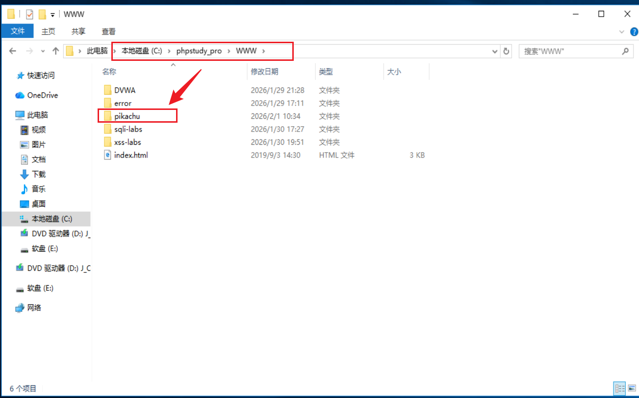The height and width of the screenshot is (398, 639).
Task: Open Help with the blue question mark
Action: (634, 32)
